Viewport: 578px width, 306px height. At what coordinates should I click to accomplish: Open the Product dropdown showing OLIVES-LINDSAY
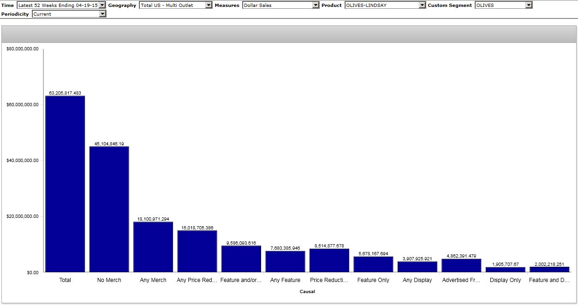pyautogui.click(x=385, y=5)
